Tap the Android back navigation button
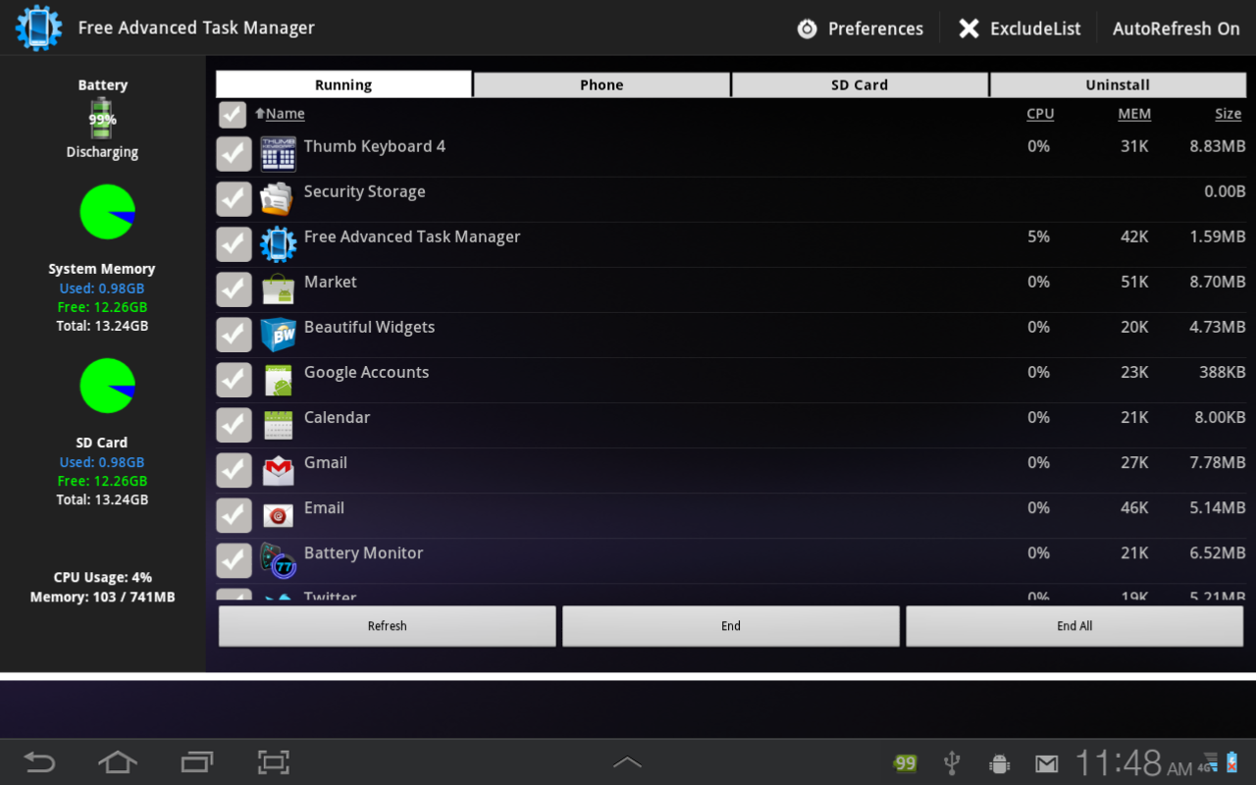 pyautogui.click(x=39, y=761)
